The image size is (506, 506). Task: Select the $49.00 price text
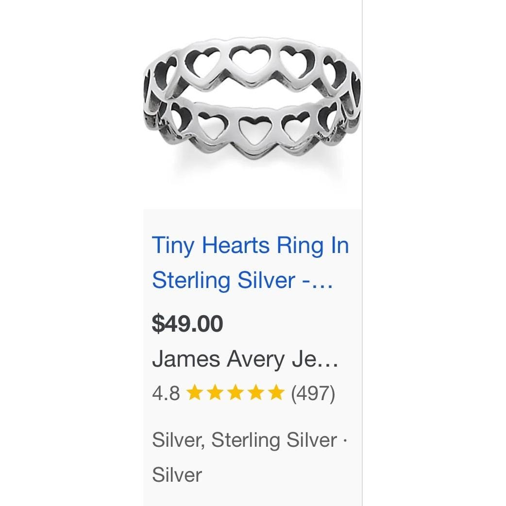coord(187,324)
